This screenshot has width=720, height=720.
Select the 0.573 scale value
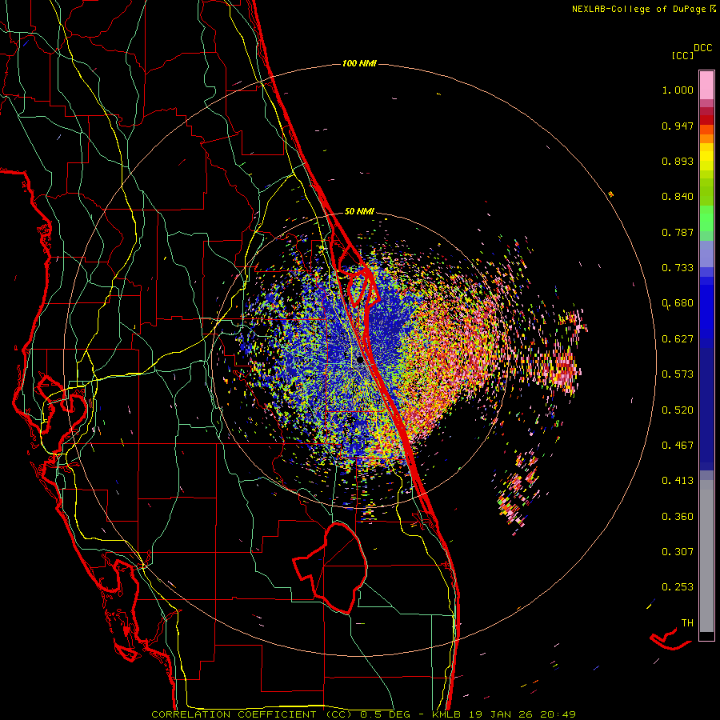[678, 374]
